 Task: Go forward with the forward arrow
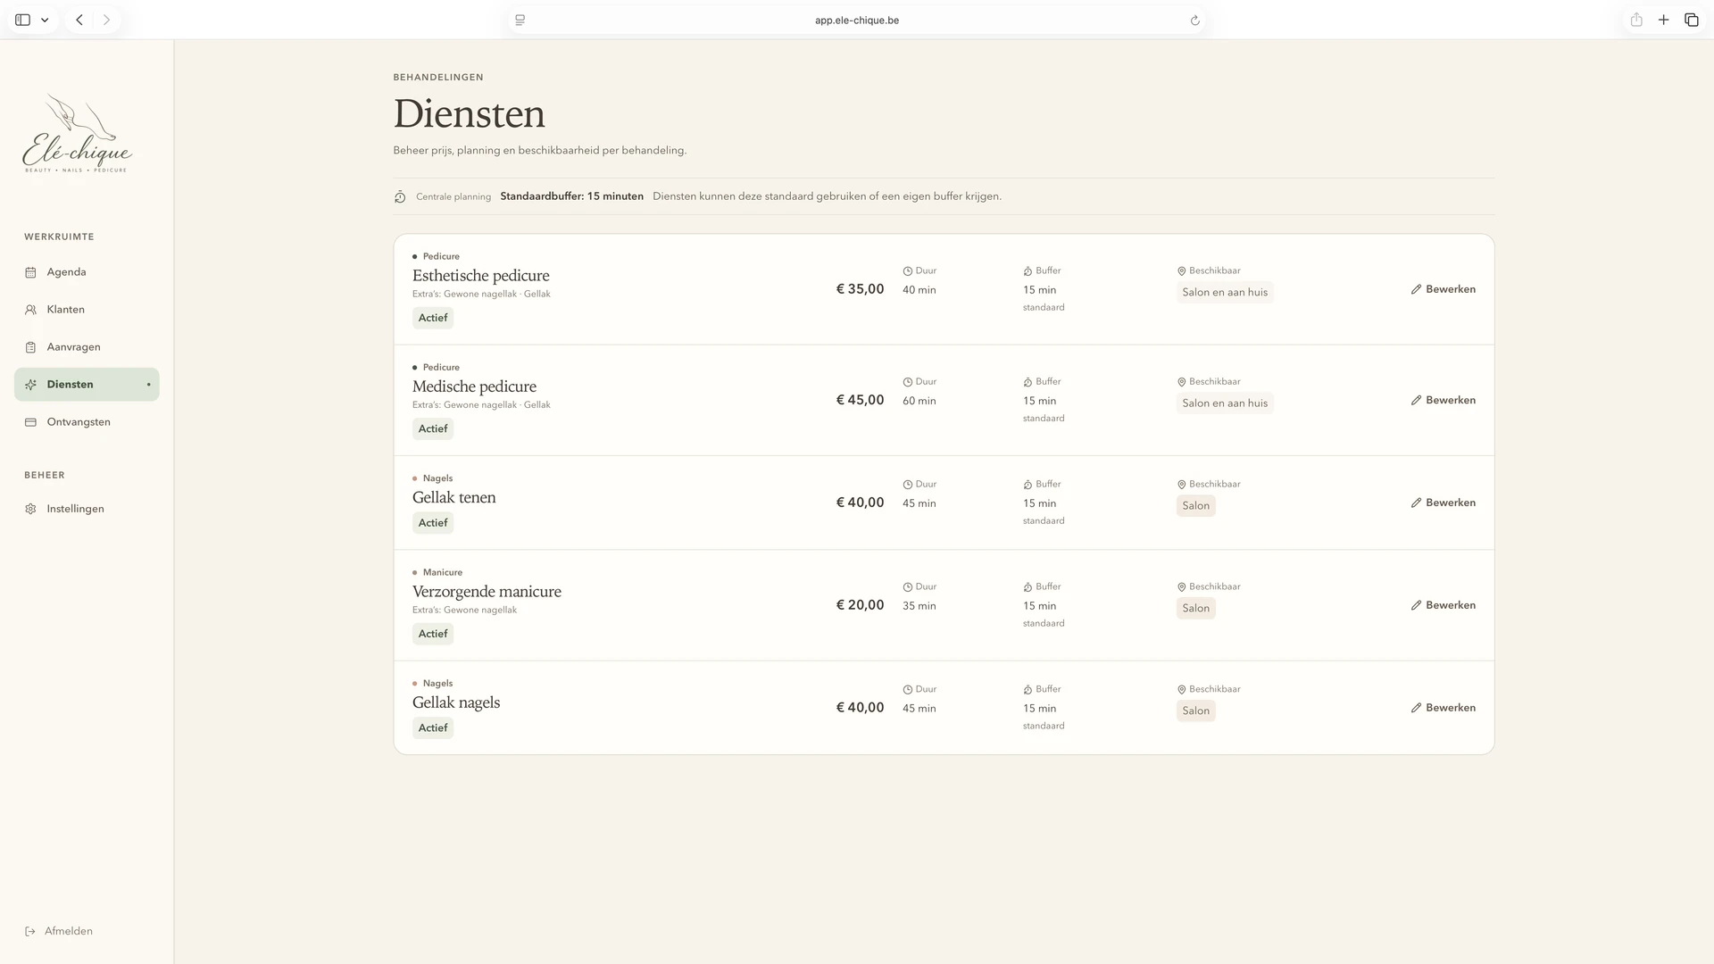106,20
